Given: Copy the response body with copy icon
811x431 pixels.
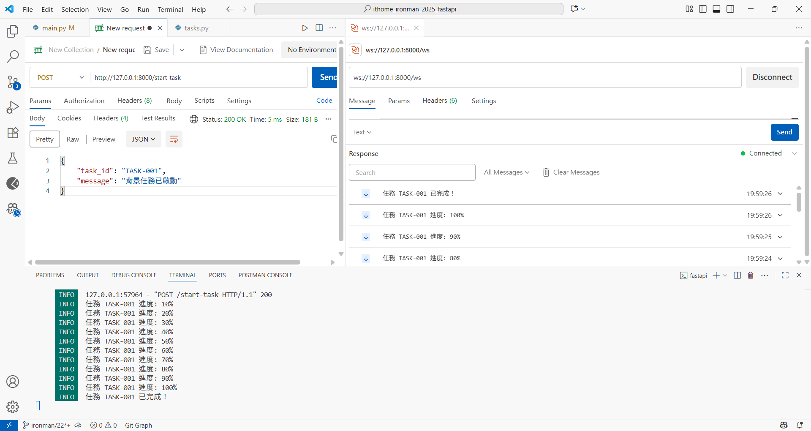Looking at the screenshot, I should click(x=334, y=139).
